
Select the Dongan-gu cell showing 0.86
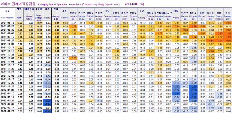pos(193,26)
